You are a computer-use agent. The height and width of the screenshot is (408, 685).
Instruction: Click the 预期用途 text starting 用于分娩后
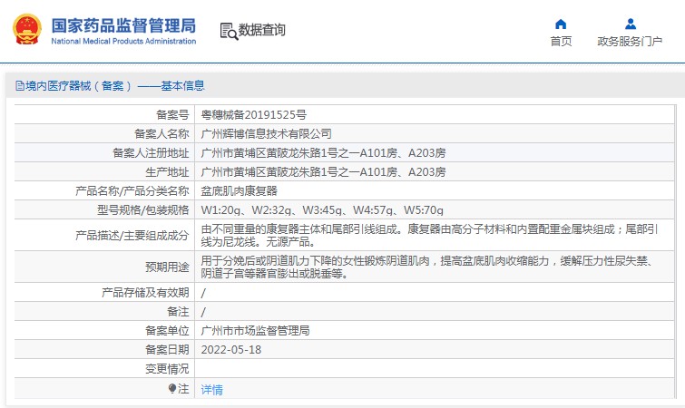[x=427, y=267]
